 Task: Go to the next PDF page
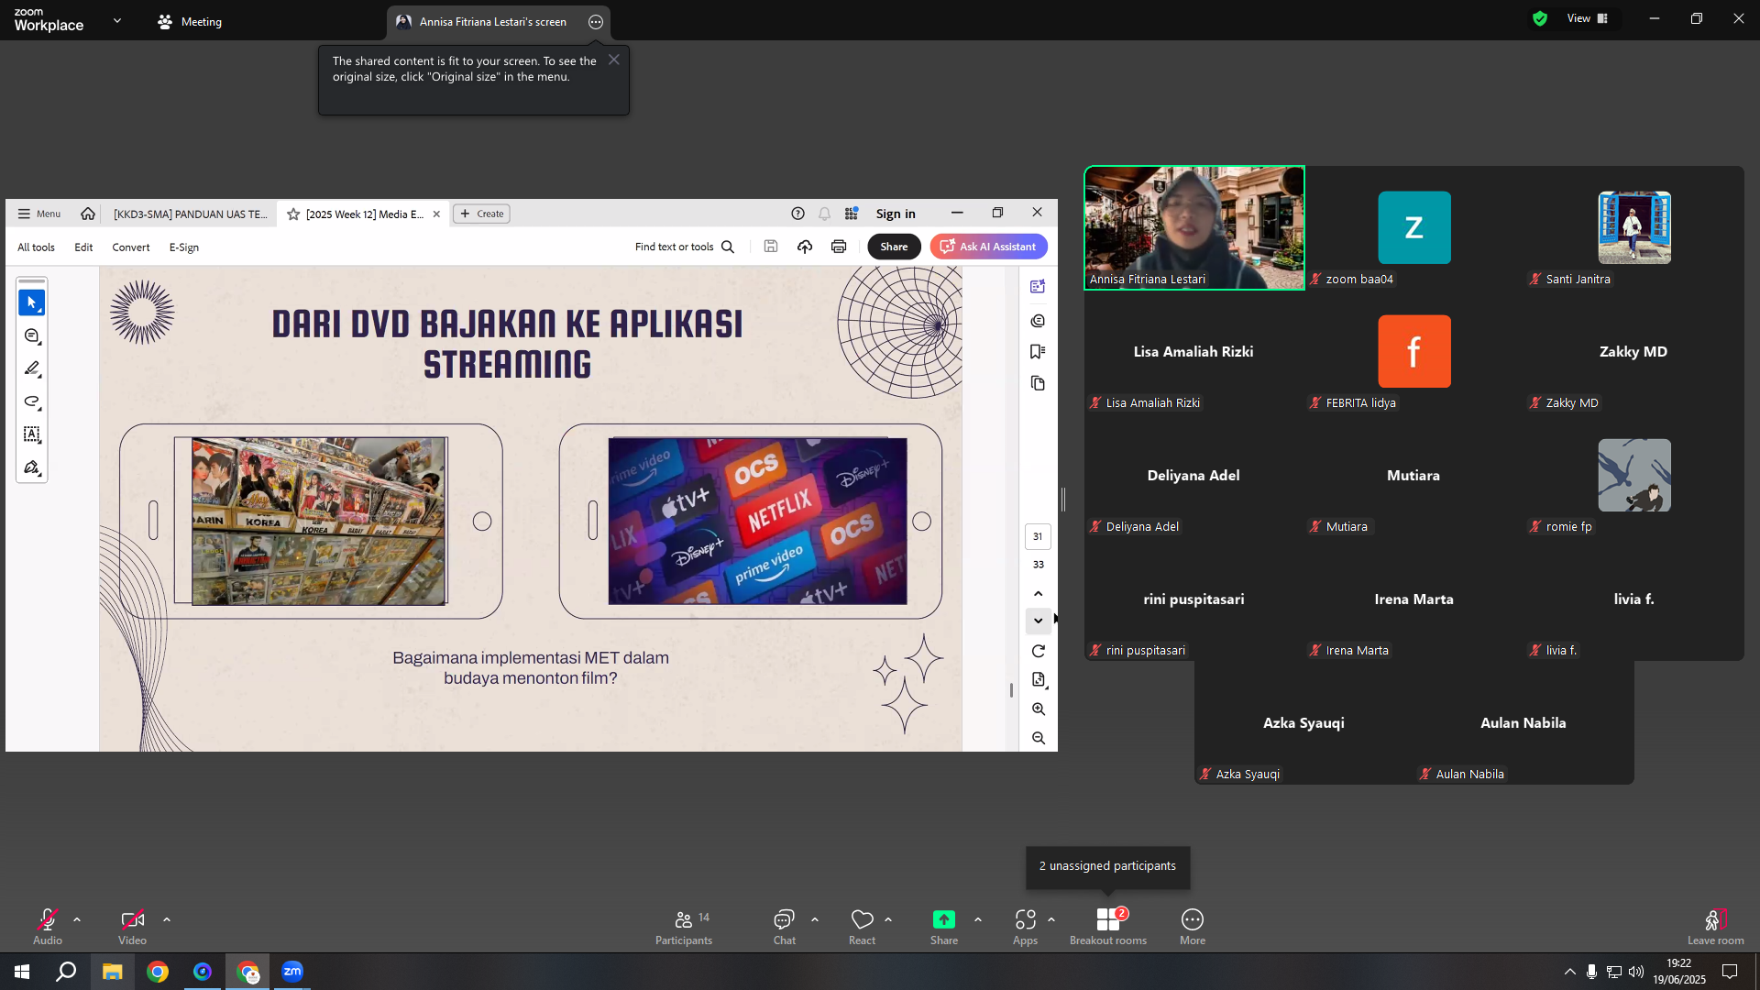point(1038,621)
